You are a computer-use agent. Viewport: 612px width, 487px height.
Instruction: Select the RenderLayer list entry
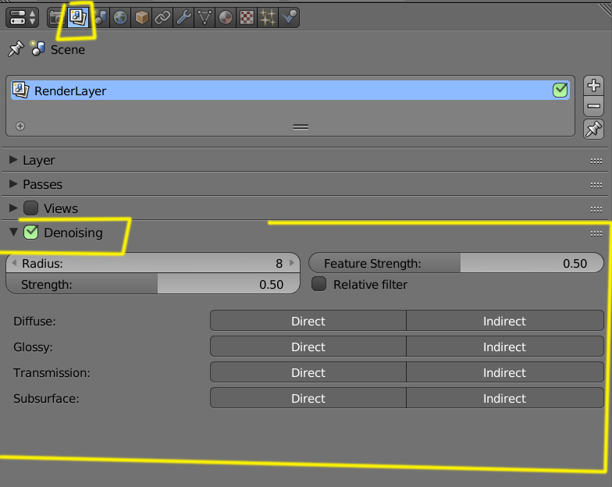290,91
